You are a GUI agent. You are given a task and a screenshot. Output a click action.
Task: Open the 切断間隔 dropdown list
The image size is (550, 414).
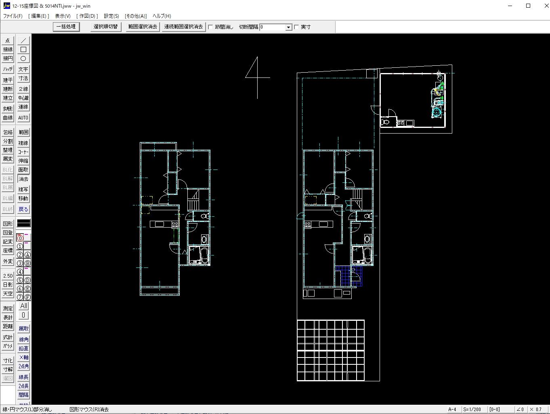[288, 27]
